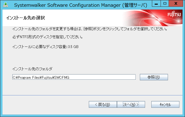The width and height of the screenshot is (185, 117).
Task: Click the 参照 button instruction sentence
Action: 90,29
